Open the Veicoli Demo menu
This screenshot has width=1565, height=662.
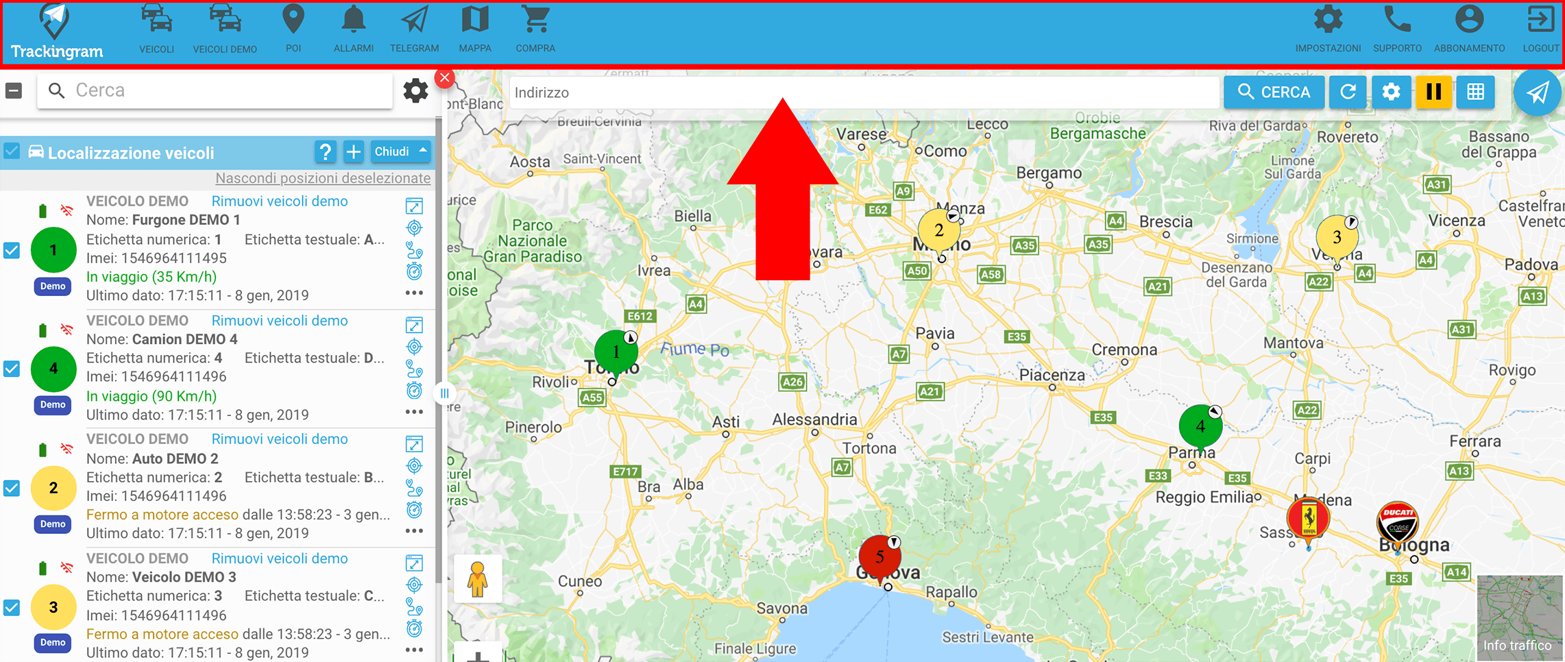point(225,29)
